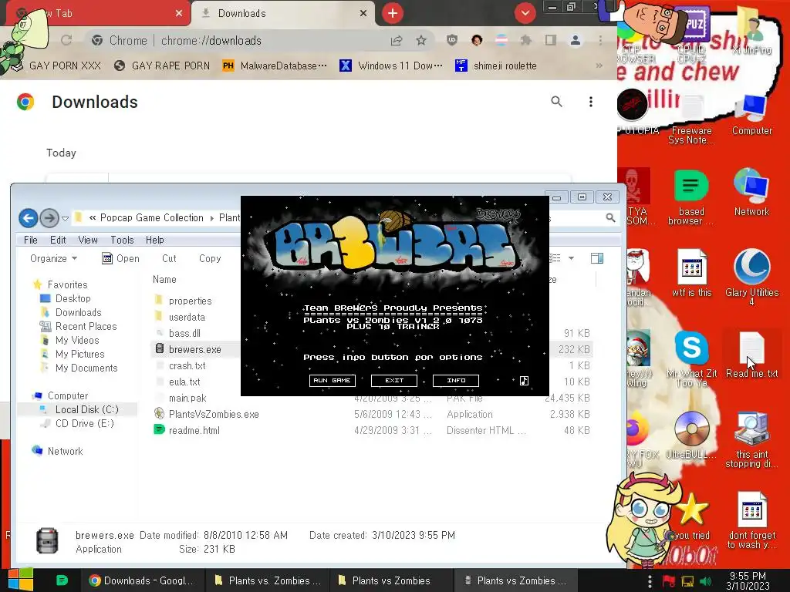Switch to the Downloads Chrome tab
Viewport: 790px width, 592px height.
282,14
